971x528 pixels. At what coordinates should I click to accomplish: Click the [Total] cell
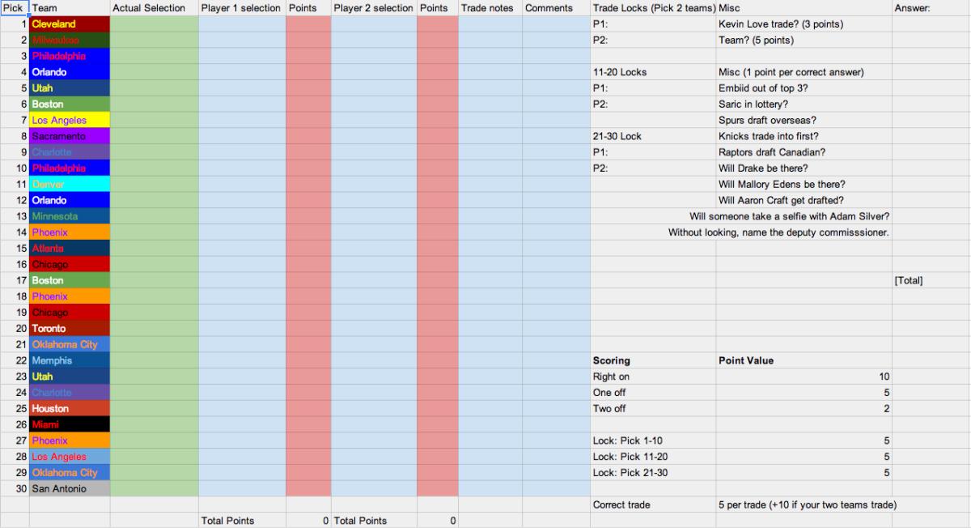coord(931,280)
